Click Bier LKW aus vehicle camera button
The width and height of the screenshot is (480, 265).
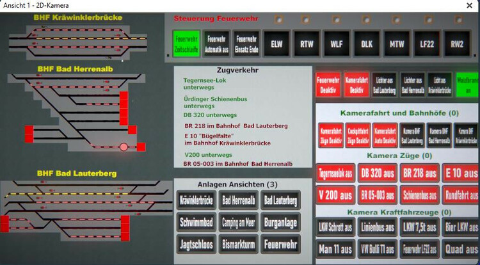coord(461,227)
